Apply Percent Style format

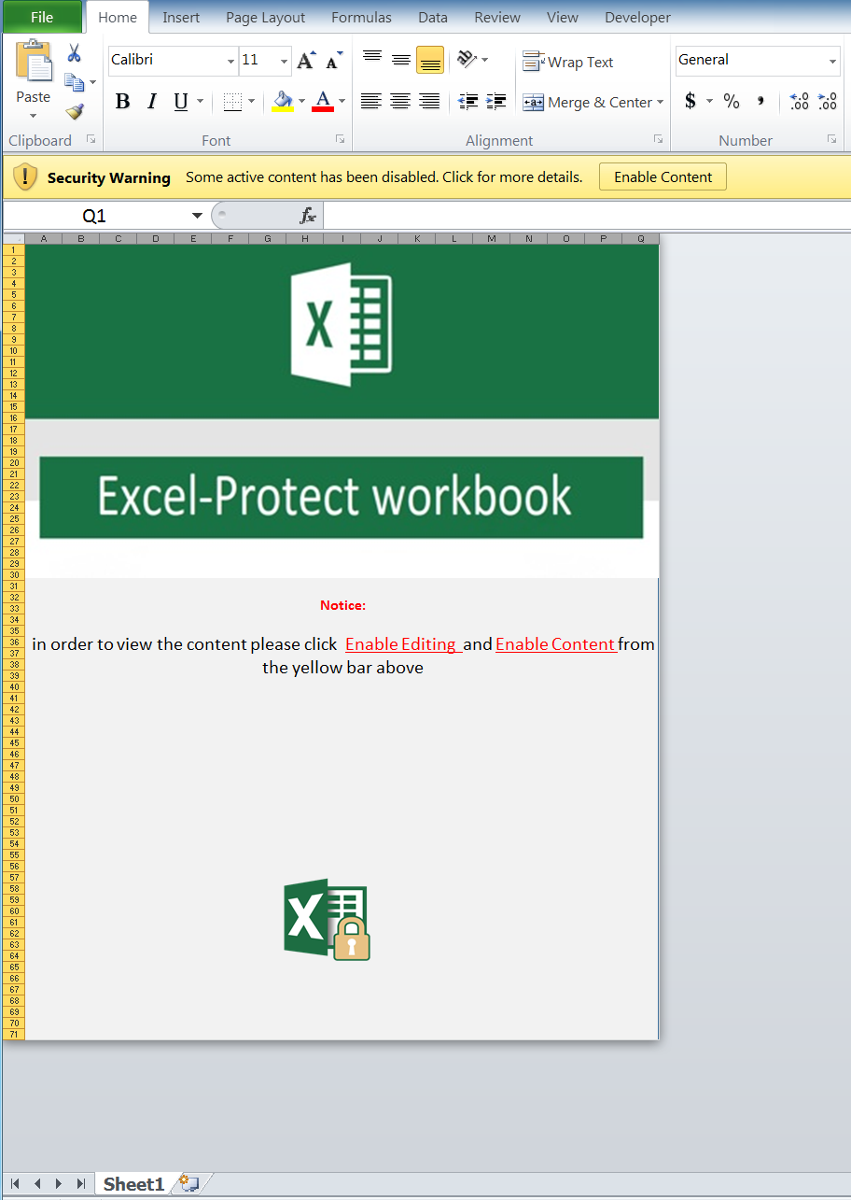[732, 102]
